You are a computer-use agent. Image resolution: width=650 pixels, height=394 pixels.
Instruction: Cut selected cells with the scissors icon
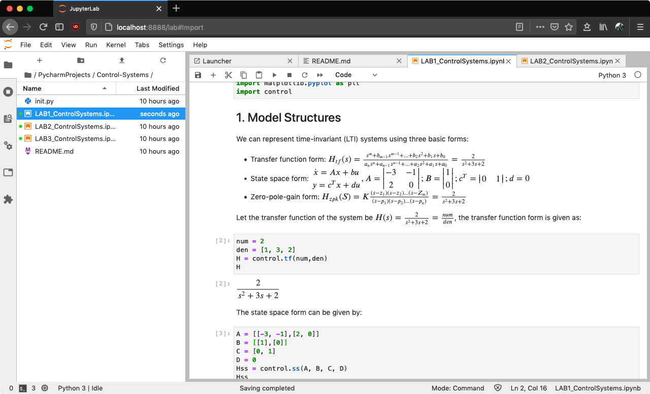pos(228,75)
